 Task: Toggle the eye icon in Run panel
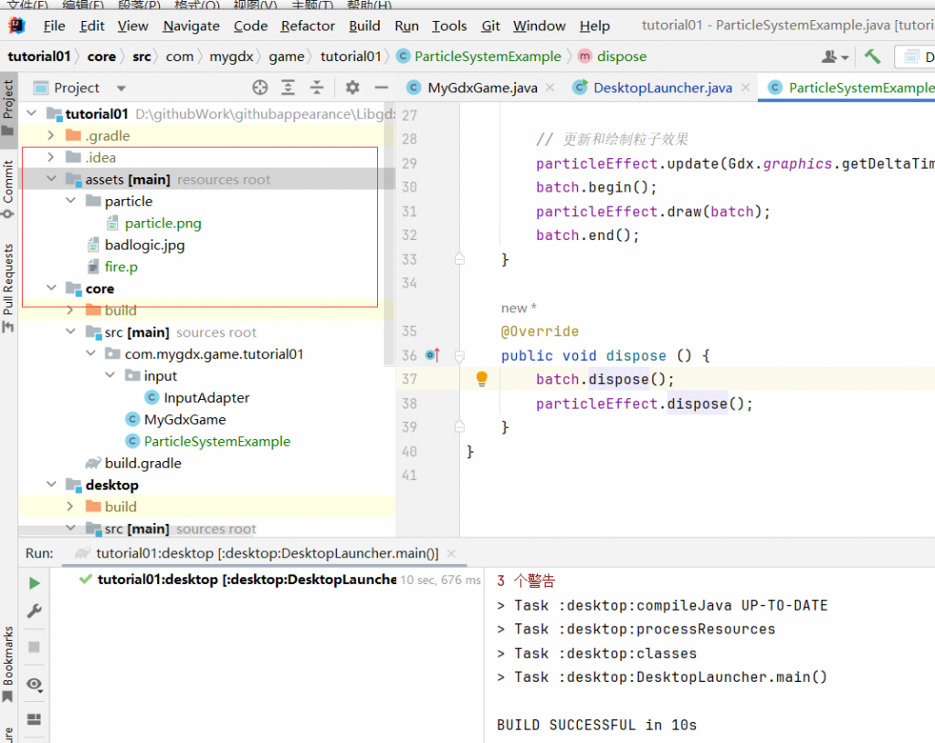tap(35, 684)
